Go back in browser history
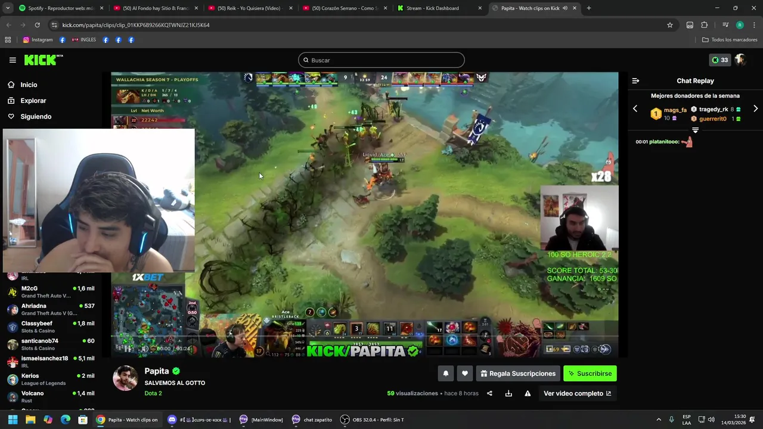Image resolution: width=763 pixels, height=429 pixels. [8, 25]
